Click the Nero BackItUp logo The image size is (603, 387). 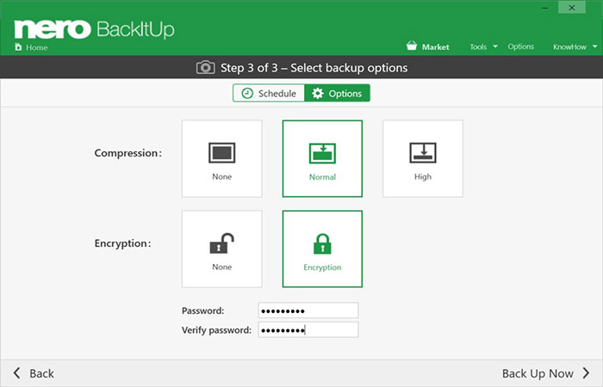[94, 29]
